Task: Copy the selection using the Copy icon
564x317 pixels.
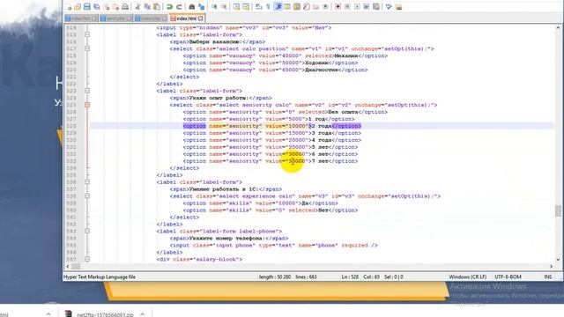Action: tap(147, 7)
